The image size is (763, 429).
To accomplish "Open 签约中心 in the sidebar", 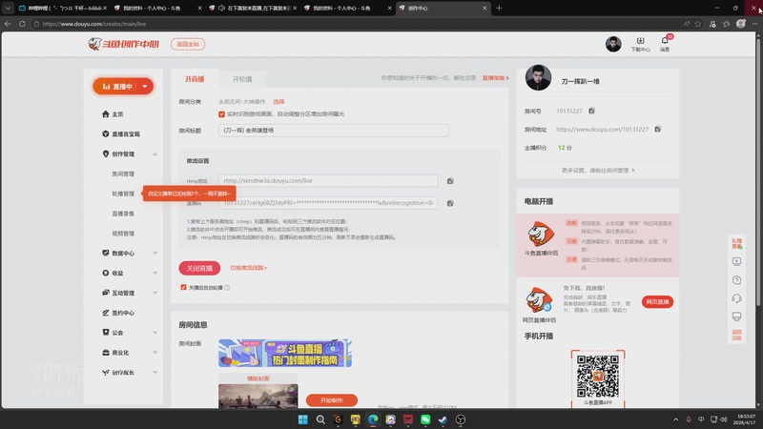I will 118,313.
